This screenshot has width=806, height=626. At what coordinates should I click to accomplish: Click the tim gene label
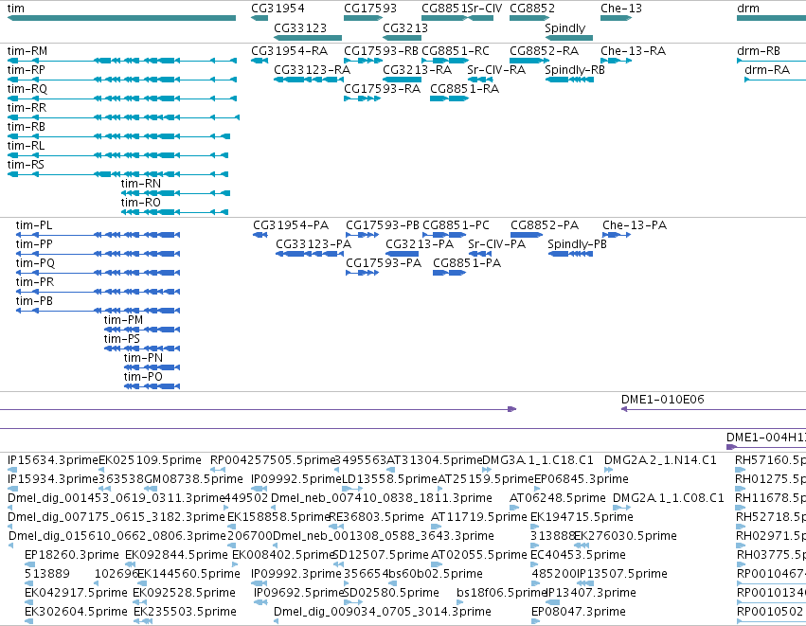(15, 9)
